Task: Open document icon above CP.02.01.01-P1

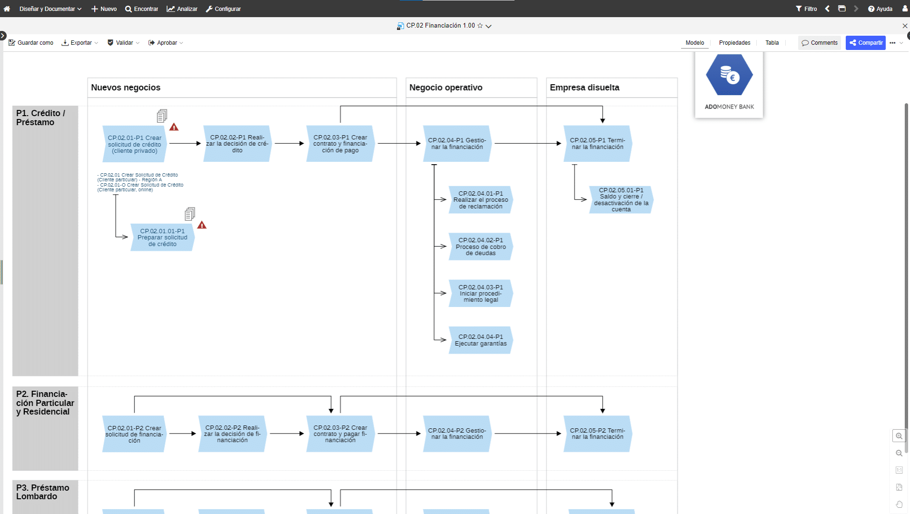Action: (x=190, y=214)
